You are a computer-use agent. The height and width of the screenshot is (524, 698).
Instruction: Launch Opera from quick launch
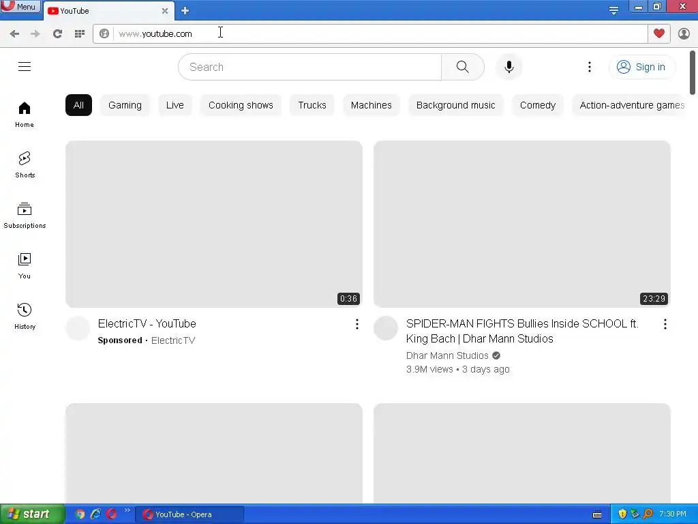click(112, 514)
